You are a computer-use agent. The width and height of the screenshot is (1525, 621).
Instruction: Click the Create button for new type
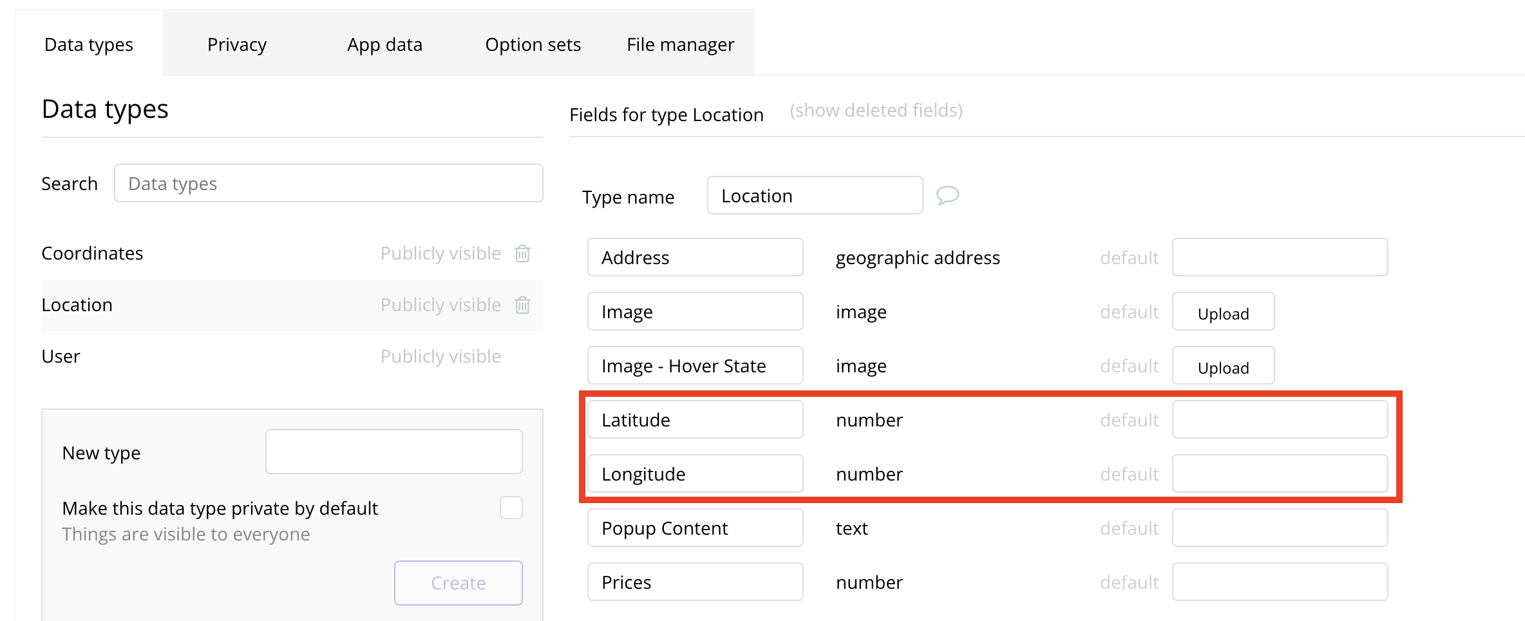pos(458,583)
